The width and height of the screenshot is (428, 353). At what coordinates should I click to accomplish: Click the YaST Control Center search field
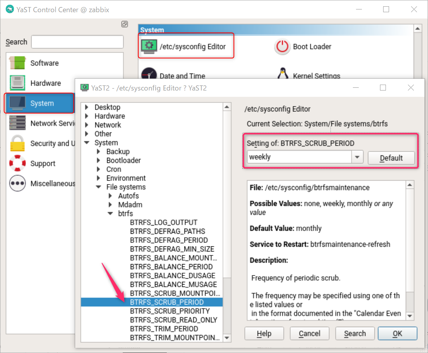[x=77, y=42]
